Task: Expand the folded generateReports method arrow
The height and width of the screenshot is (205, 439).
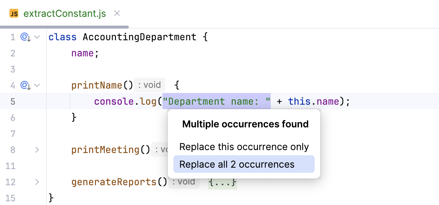Action: point(37,182)
